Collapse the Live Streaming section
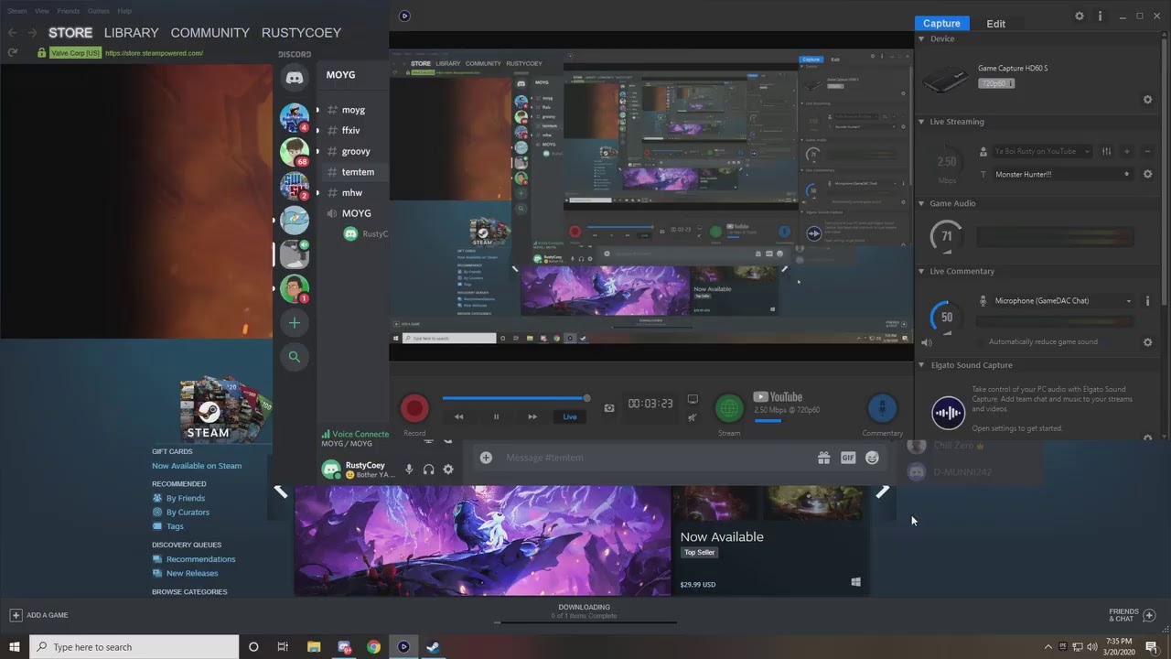 (921, 122)
